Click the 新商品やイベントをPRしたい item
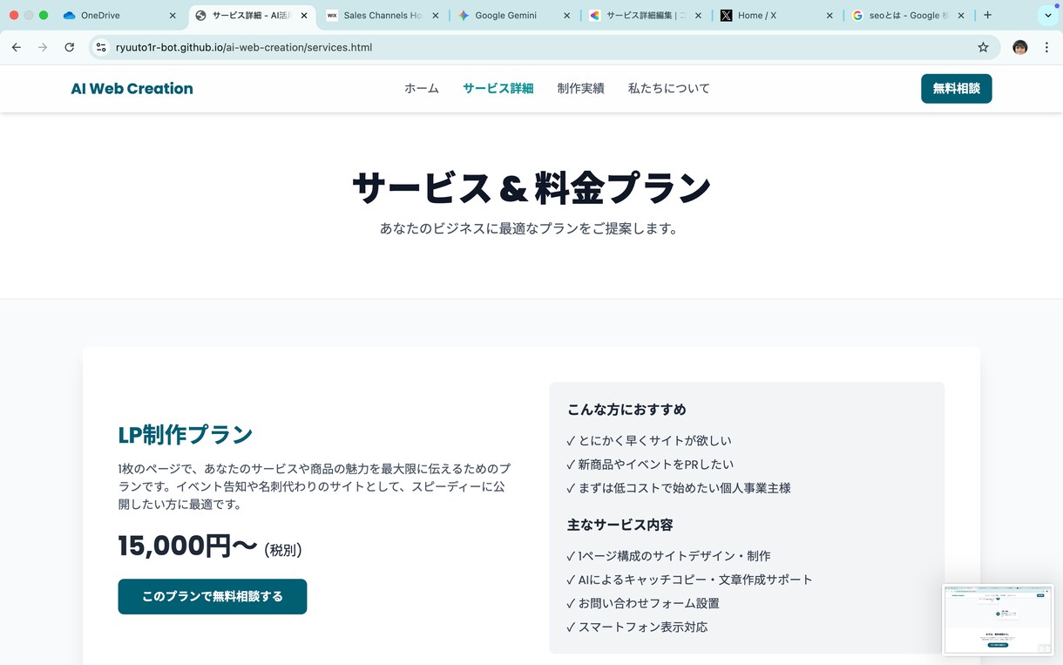The width and height of the screenshot is (1063, 665). 650,465
